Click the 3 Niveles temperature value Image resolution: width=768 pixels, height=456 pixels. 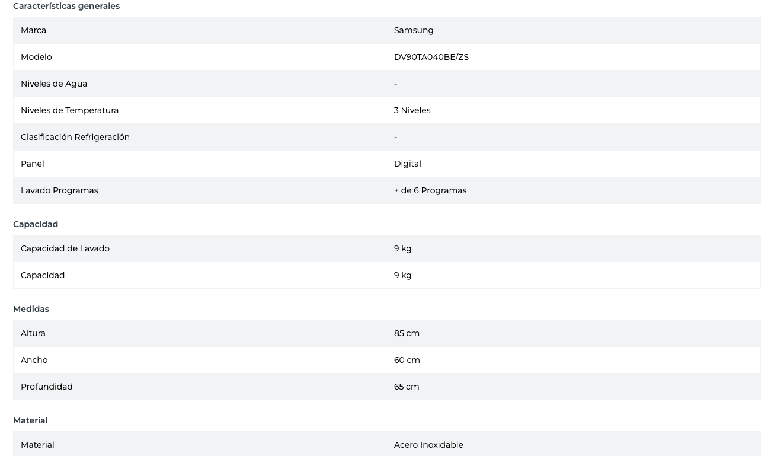[412, 110]
